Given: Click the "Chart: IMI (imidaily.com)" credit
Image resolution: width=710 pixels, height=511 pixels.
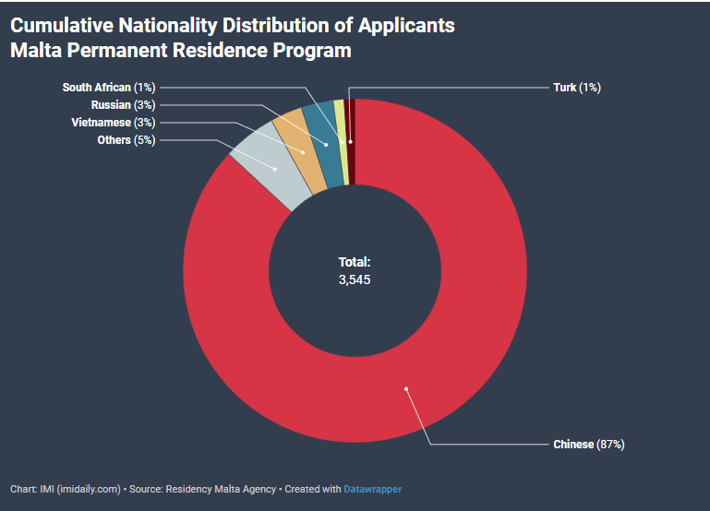Looking at the screenshot, I should (66, 489).
